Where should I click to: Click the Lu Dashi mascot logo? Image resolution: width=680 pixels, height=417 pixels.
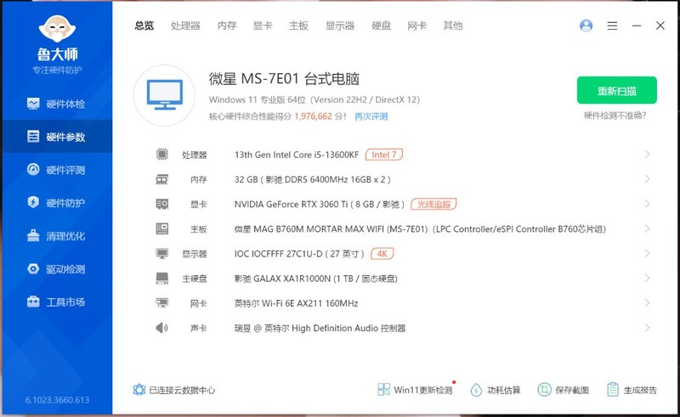click(57, 30)
